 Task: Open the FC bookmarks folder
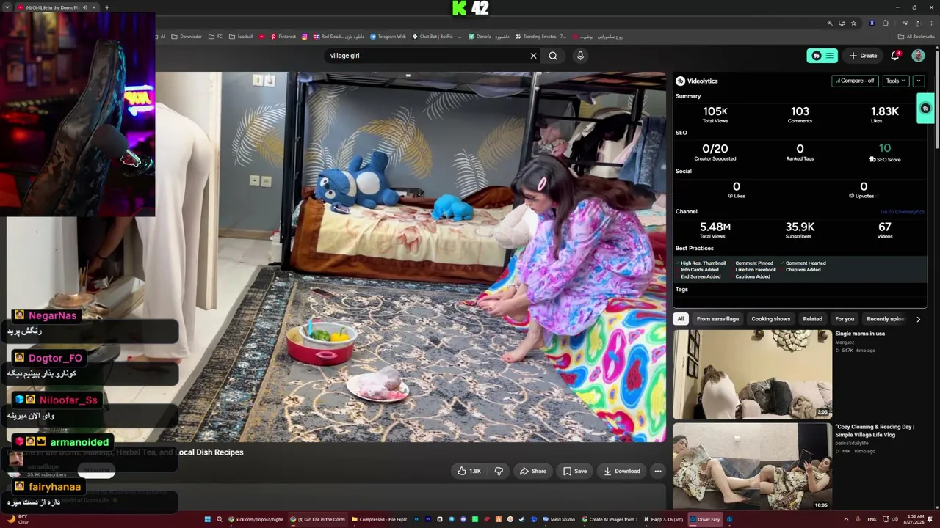point(215,37)
